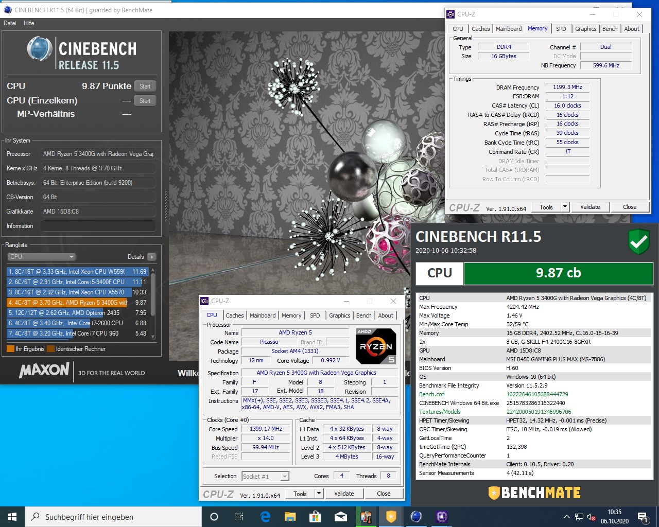This screenshot has width=659, height=527.
Task: Click the Information input field in Cinebench
Action: (98, 226)
